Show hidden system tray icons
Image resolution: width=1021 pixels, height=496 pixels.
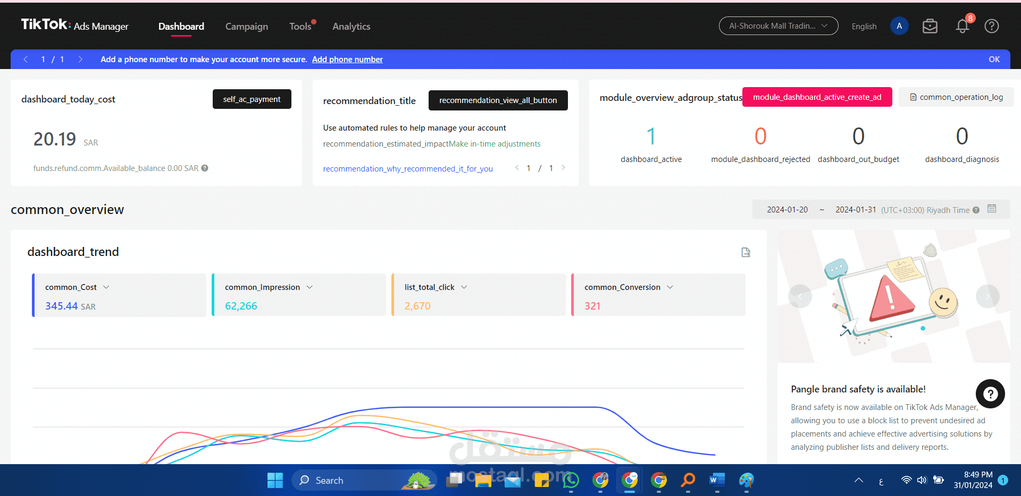tap(859, 480)
